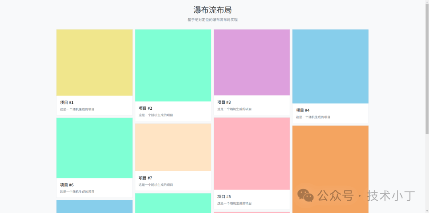Click the purple image of 项目 #3
The width and height of the screenshot is (429, 213).
[x=252, y=62]
